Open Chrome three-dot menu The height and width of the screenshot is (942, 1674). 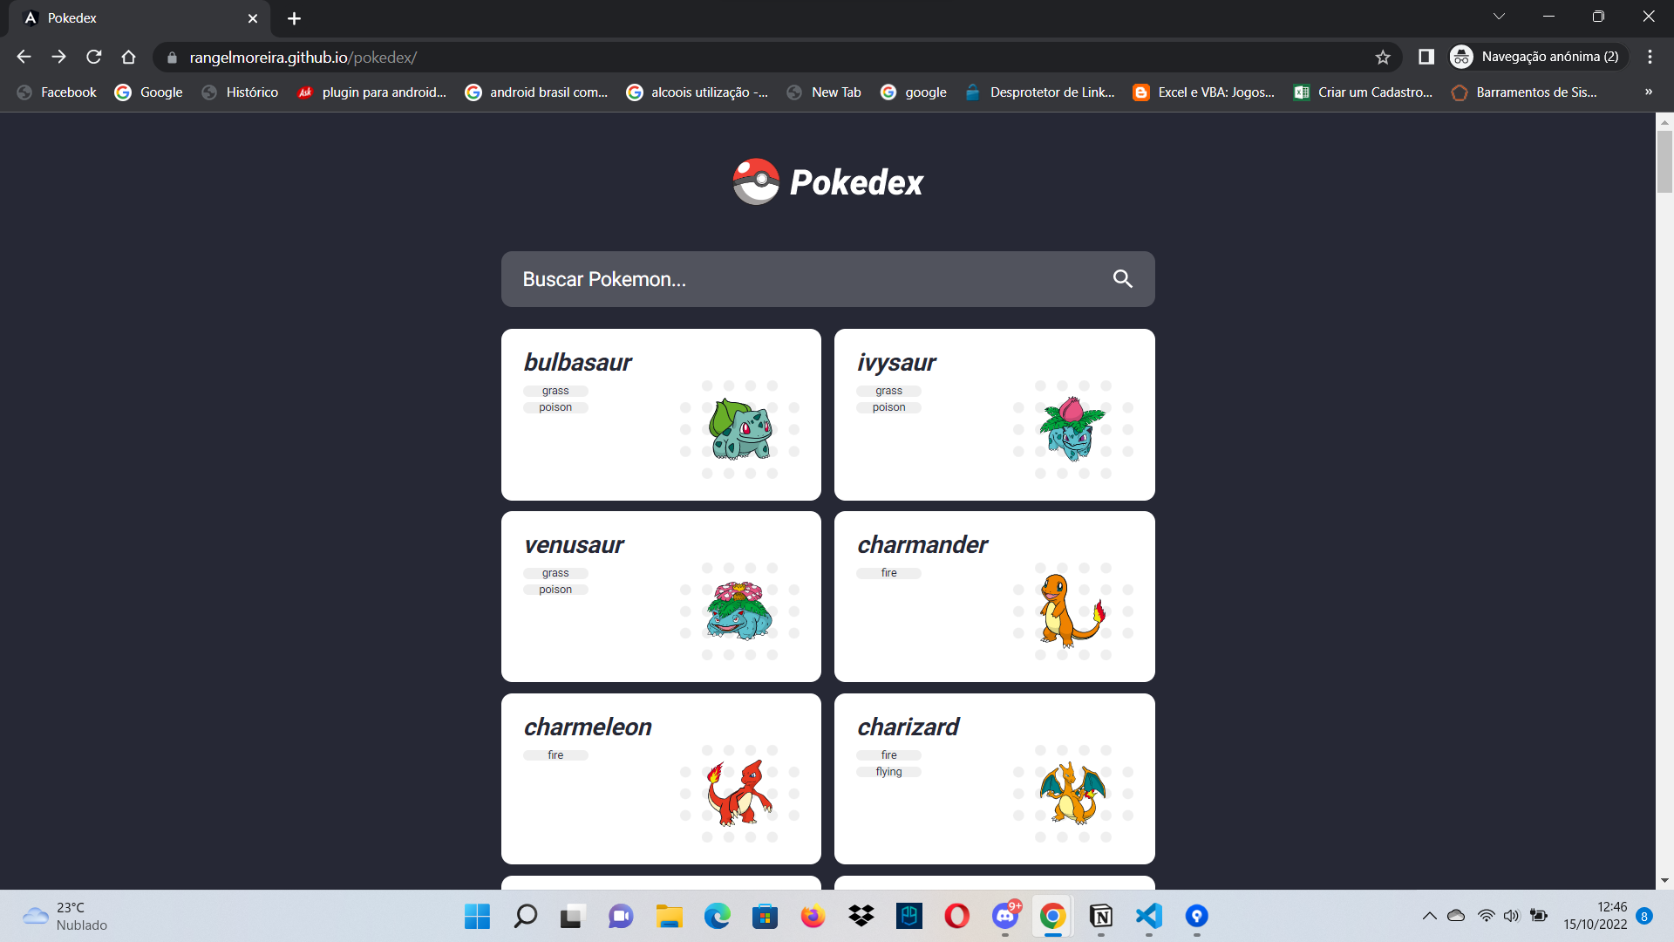coord(1650,58)
